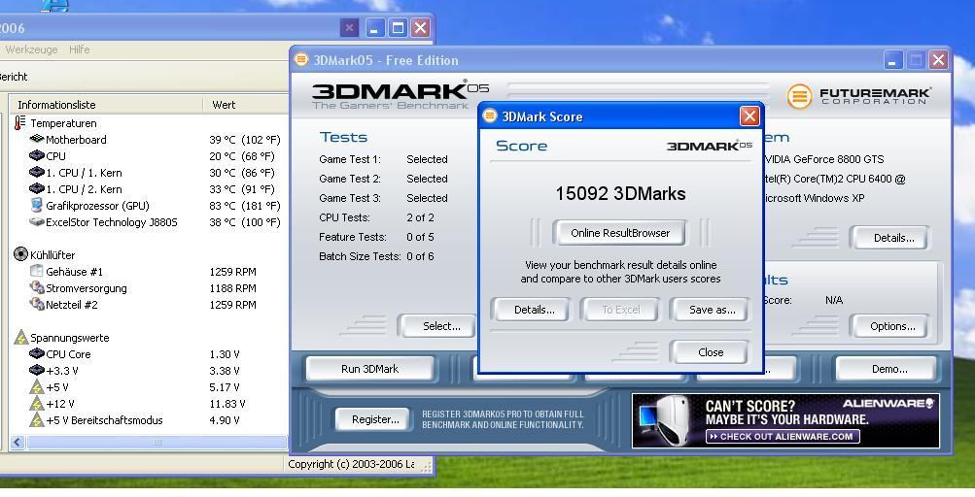Click the Informationsliste column header
The width and height of the screenshot is (975, 497).
106,105
